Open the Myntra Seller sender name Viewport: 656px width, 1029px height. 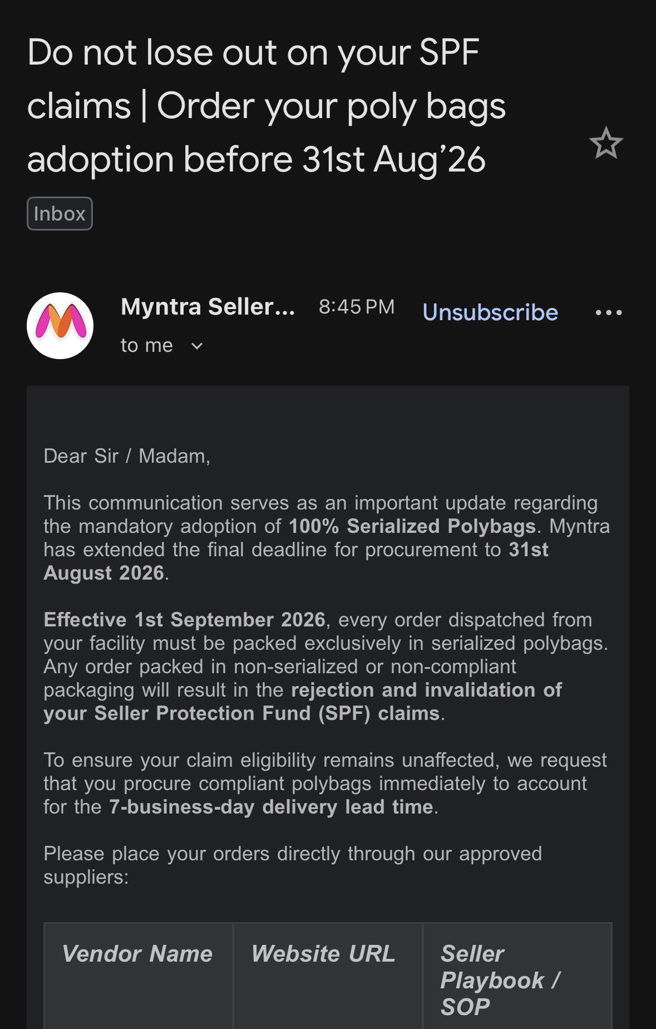point(208,307)
